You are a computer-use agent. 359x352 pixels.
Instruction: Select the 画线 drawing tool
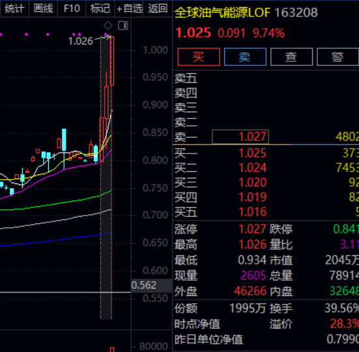tap(43, 8)
